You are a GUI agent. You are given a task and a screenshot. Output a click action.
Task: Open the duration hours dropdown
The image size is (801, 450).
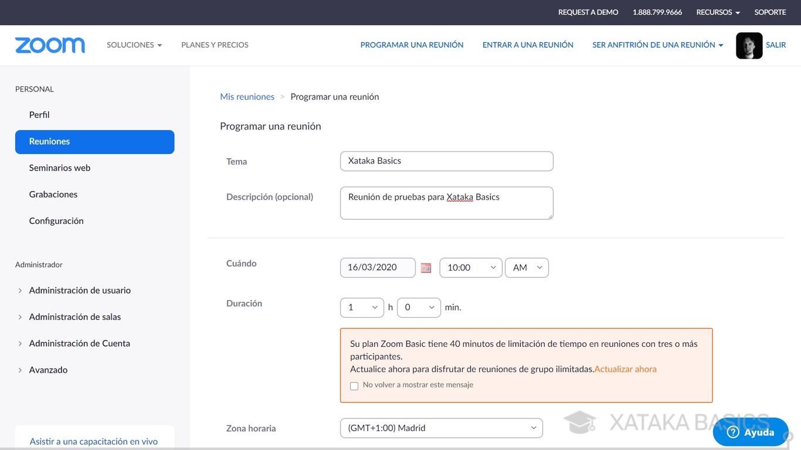point(362,308)
